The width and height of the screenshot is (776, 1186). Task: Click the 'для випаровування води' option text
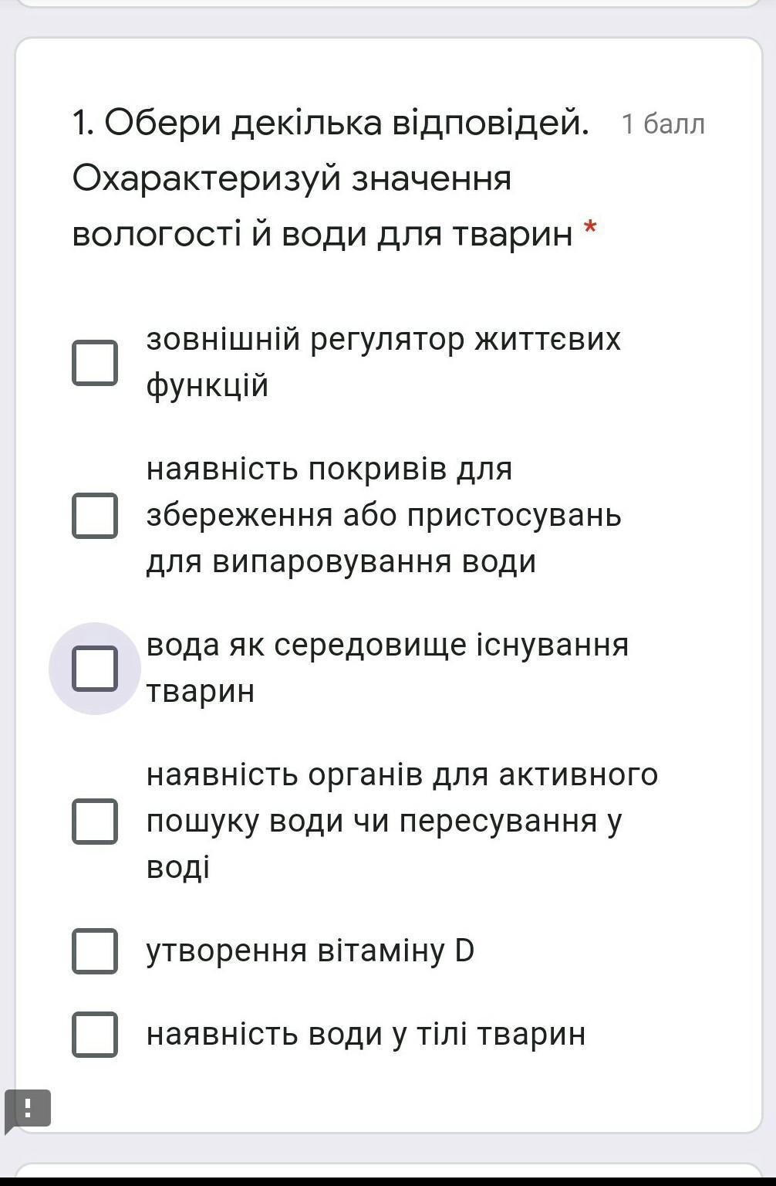tap(341, 561)
